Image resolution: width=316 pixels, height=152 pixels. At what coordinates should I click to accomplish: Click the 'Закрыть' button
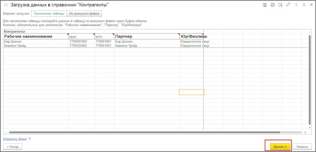coord(302,146)
